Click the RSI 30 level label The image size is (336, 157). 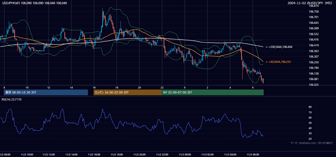[310, 133]
